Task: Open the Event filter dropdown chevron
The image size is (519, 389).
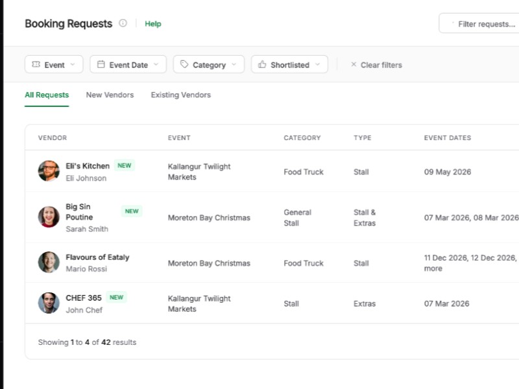Action: [x=72, y=65]
